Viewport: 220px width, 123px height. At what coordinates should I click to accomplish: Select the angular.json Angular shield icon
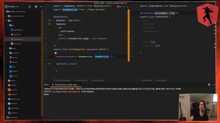click(x=9, y=85)
